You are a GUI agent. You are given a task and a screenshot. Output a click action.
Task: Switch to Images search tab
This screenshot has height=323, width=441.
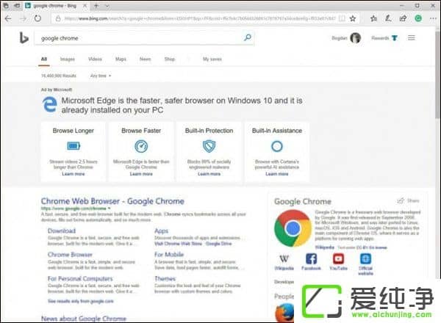pos(68,59)
